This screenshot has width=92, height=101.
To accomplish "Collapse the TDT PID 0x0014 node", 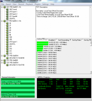I will [x=2, y=56].
